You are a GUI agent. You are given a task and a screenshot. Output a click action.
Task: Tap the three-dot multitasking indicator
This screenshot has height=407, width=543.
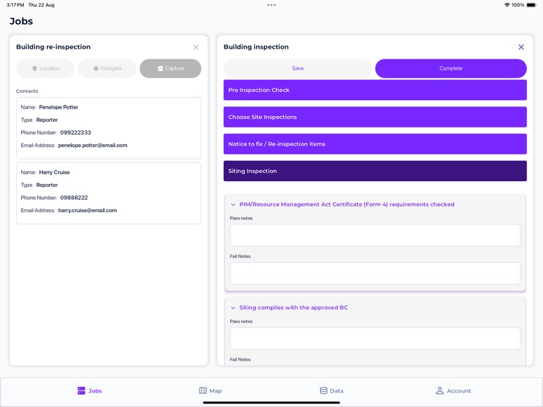271,5
